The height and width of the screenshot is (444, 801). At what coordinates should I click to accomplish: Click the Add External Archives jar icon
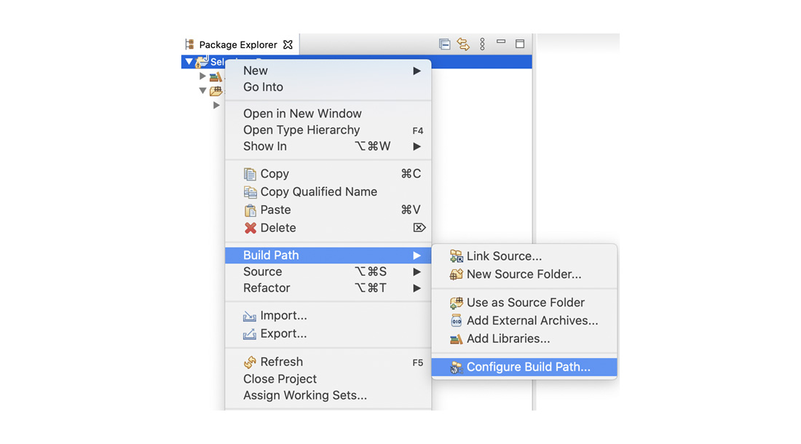tap(457, 320)
